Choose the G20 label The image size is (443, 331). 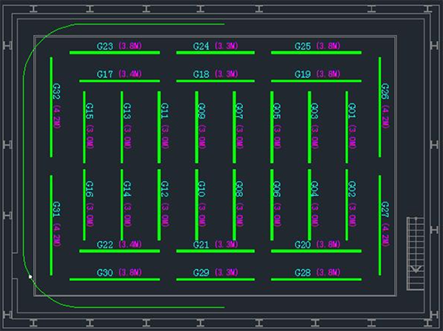tap(303, 245)
